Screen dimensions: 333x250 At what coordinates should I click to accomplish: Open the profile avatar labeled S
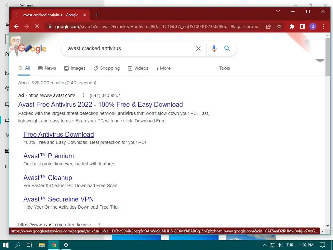click(x=313, y=26)
